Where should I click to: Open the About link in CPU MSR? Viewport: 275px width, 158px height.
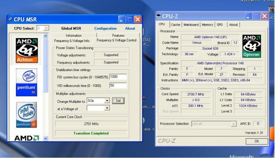130,28
